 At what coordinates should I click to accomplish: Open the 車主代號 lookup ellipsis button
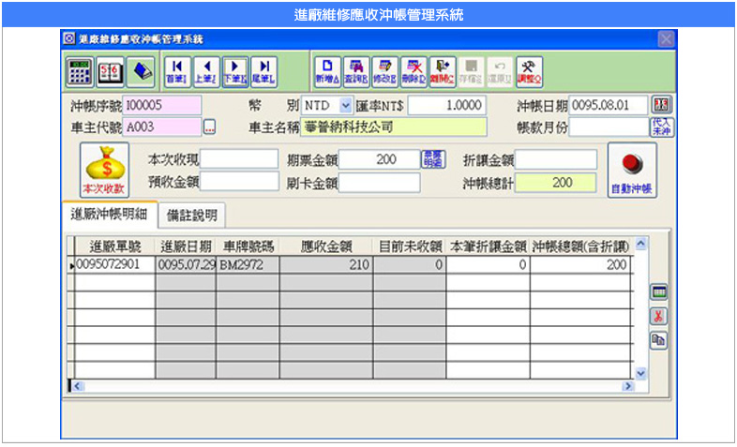210,127
